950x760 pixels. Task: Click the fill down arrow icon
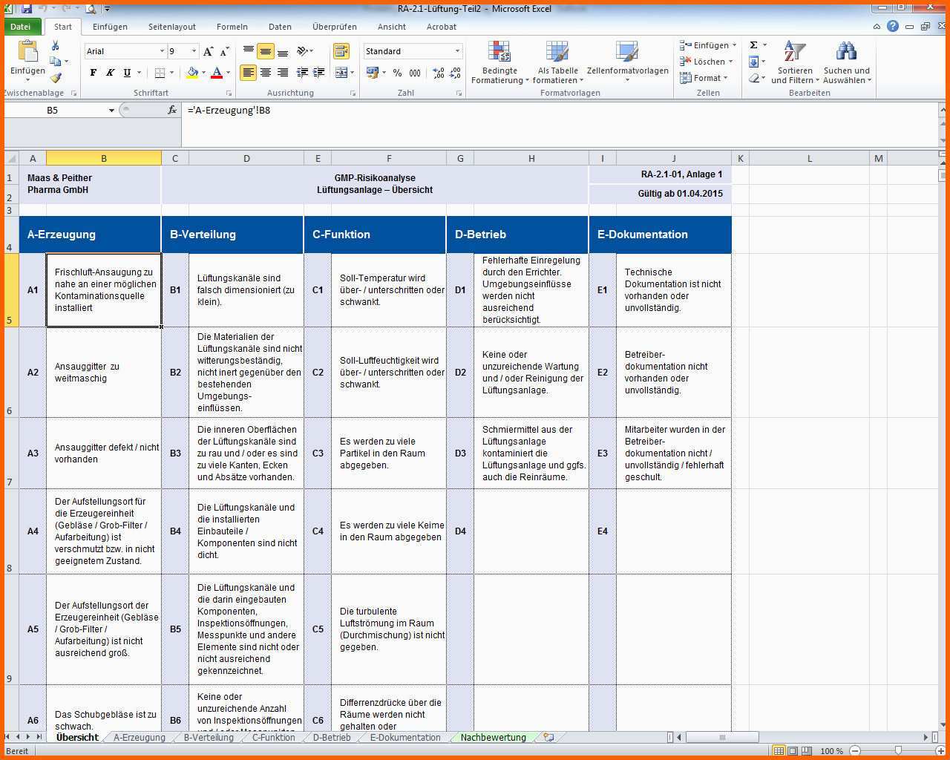pyautogui.click(x=754, y=62)
